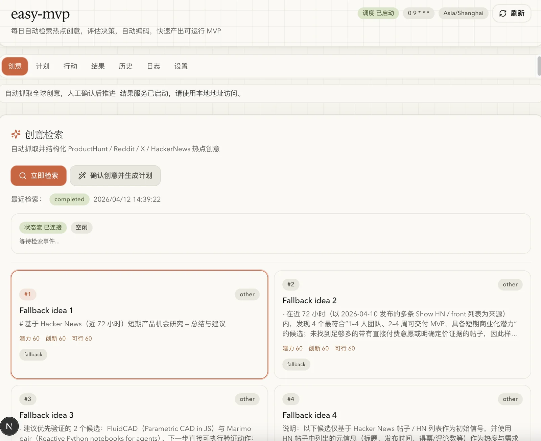
Task: Open the round N badge
Action: click(9, 426)
